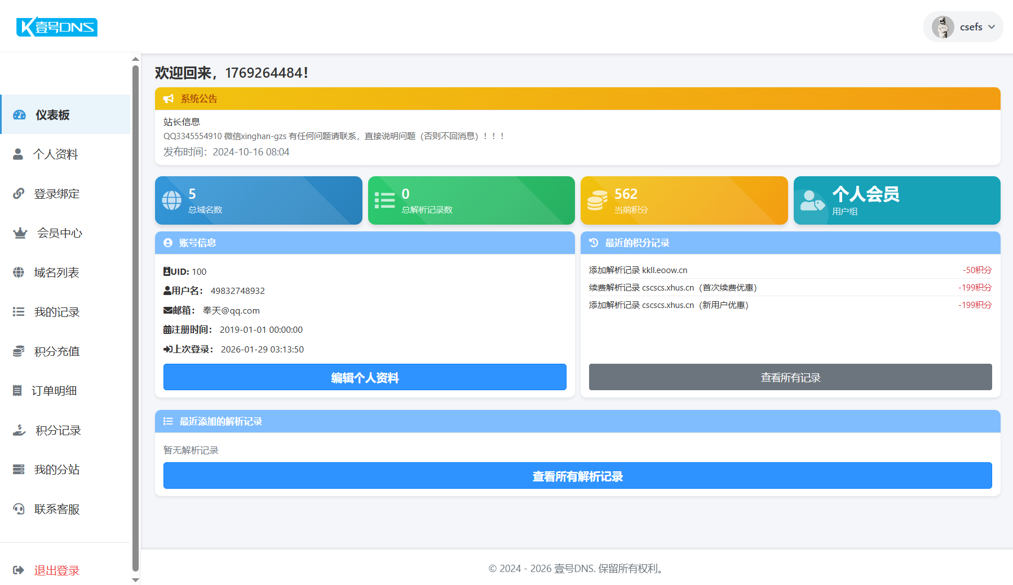Screen dimensions: 1013x585
Task: Open 订单明细 from the sidebar
Action: point(54,391)
